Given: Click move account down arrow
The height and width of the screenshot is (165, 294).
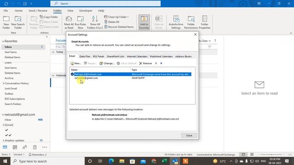Looking at the screenshot, I should tap(161, 63).
